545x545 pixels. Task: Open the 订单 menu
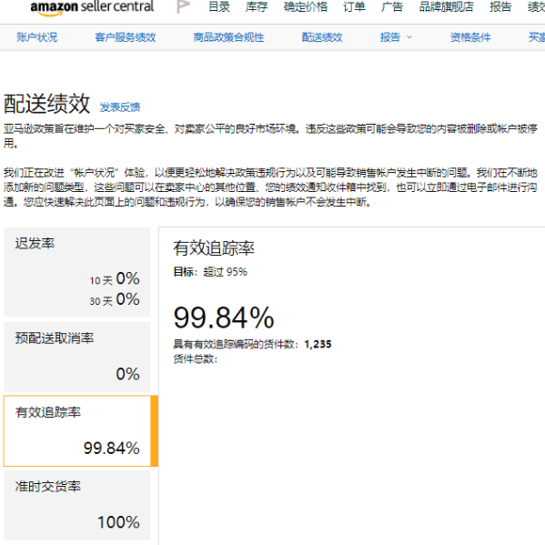coord(354,6)
